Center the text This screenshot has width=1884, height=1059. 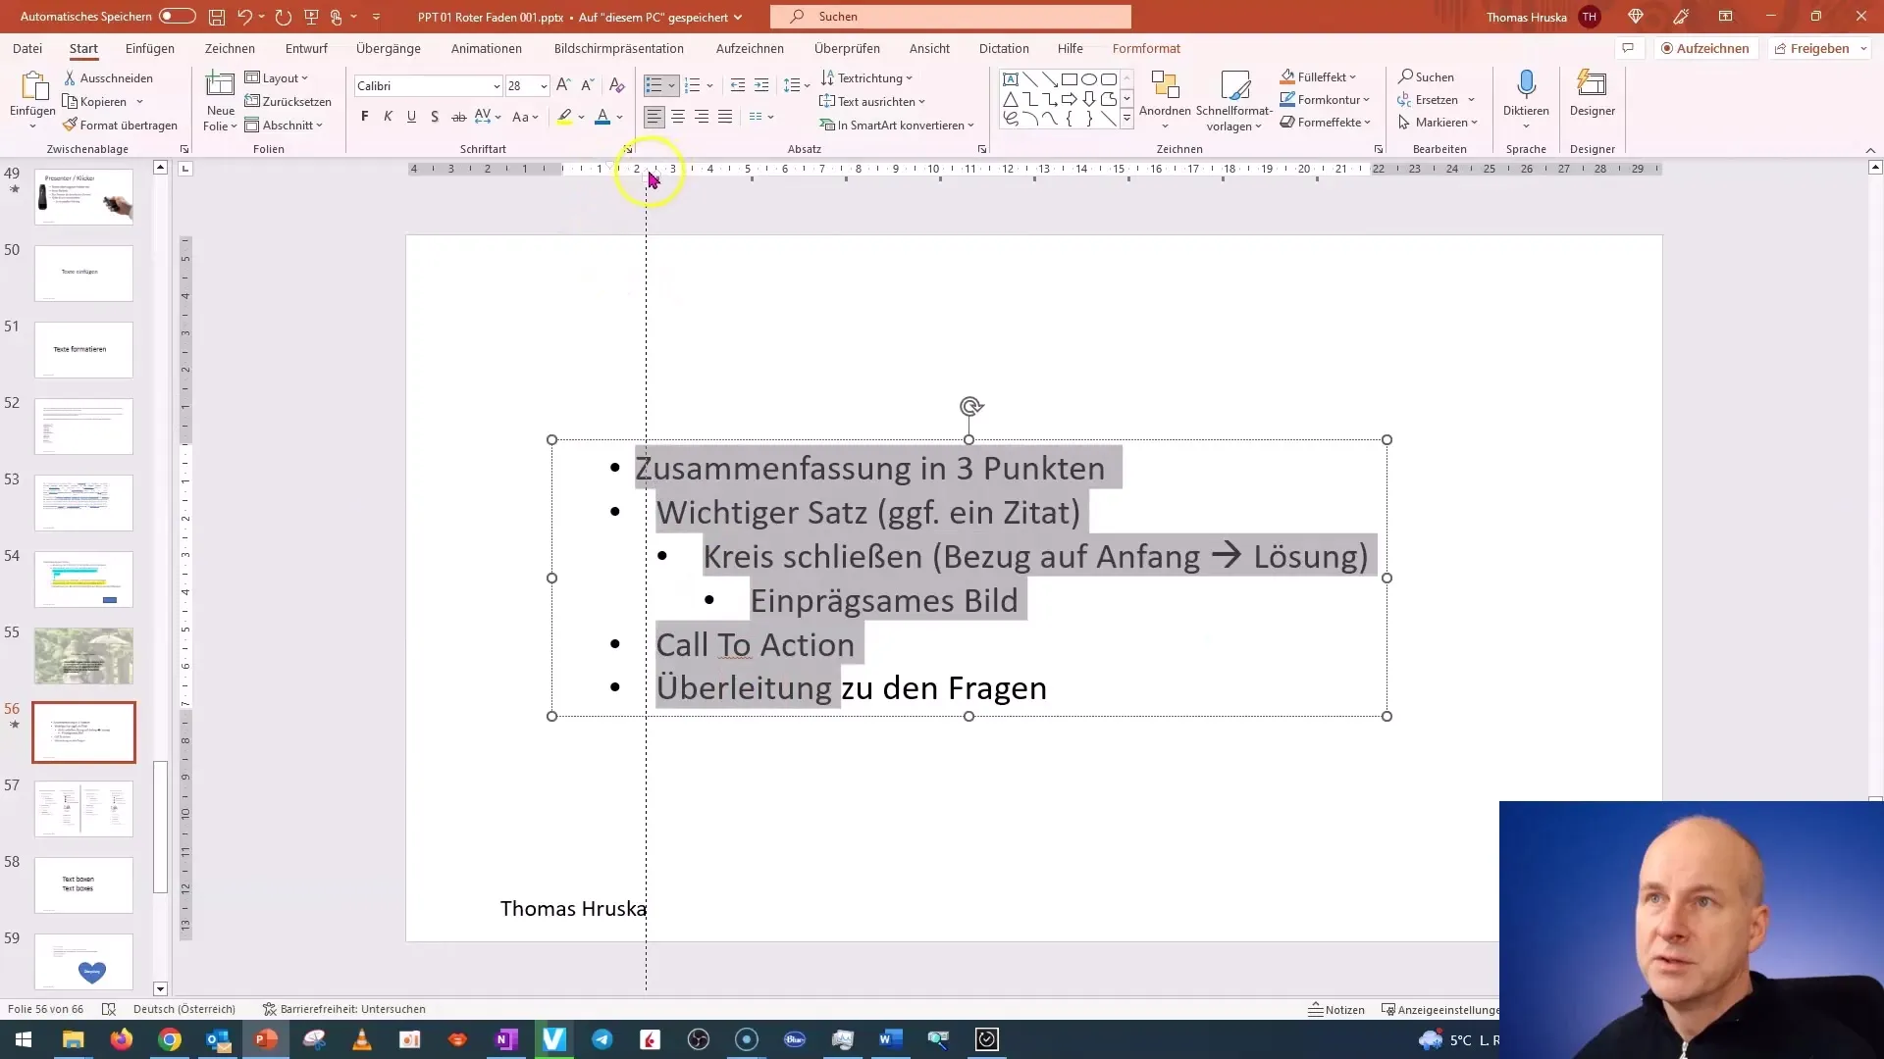pyautogui.click(x=678, y=117)
